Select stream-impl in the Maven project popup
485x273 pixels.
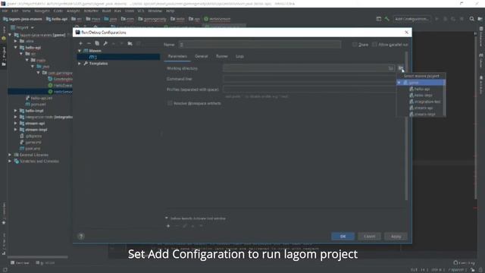[424, 115]
